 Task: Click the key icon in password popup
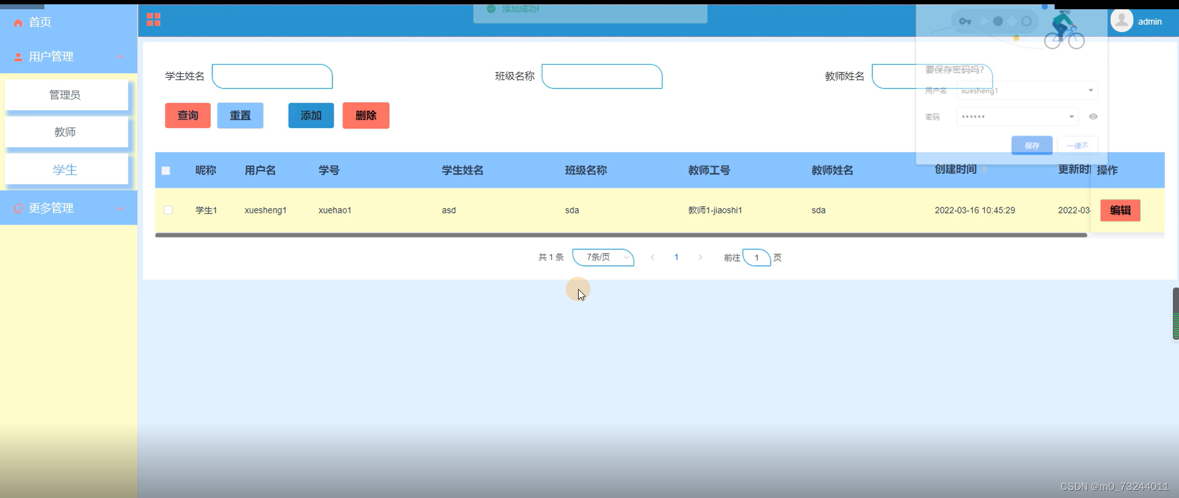tap(965, 22)
